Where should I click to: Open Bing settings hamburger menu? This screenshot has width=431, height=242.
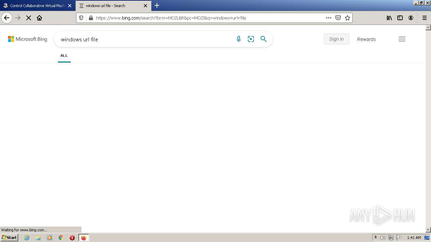point(402,39)
